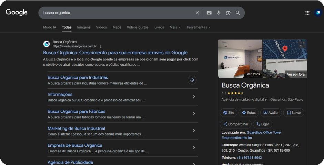
Task: Open Busca Orgânica para Fábricas link
Action: click(x=77, y=111)
